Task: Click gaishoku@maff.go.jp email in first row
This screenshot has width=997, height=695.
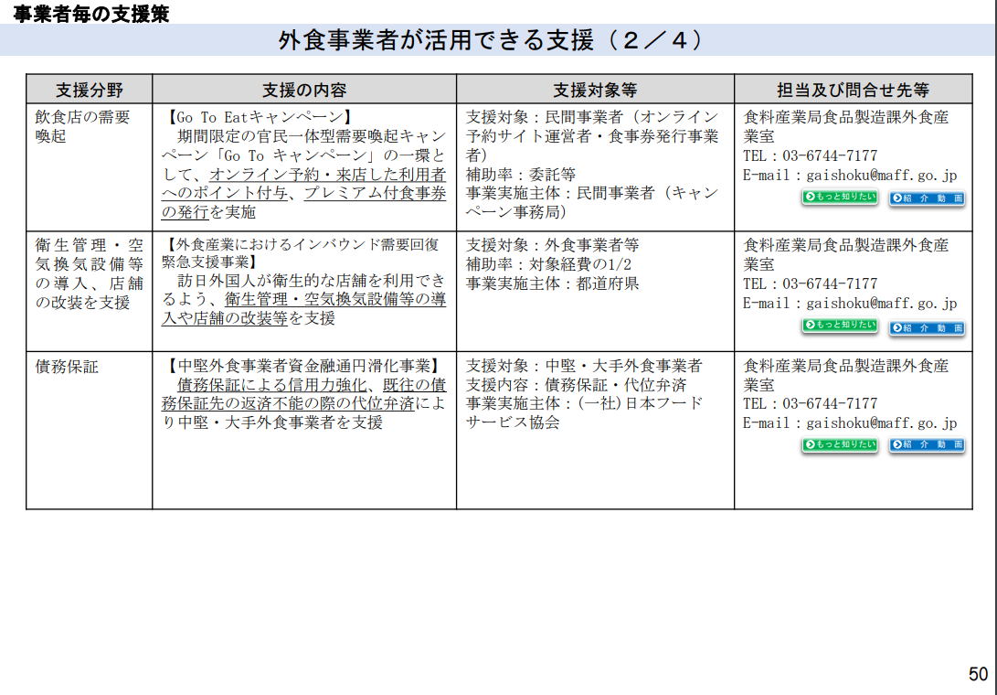Action: [x=881, y=176]
